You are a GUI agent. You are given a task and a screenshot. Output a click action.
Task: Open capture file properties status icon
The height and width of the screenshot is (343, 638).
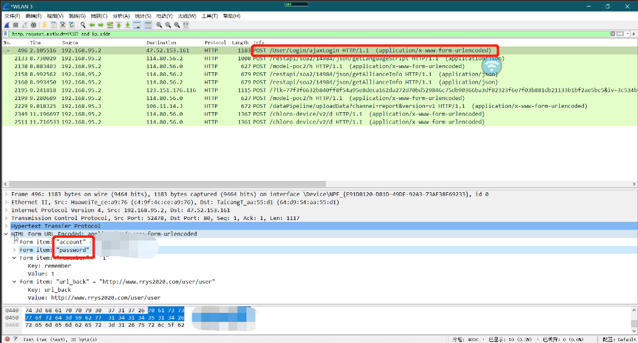16,339
